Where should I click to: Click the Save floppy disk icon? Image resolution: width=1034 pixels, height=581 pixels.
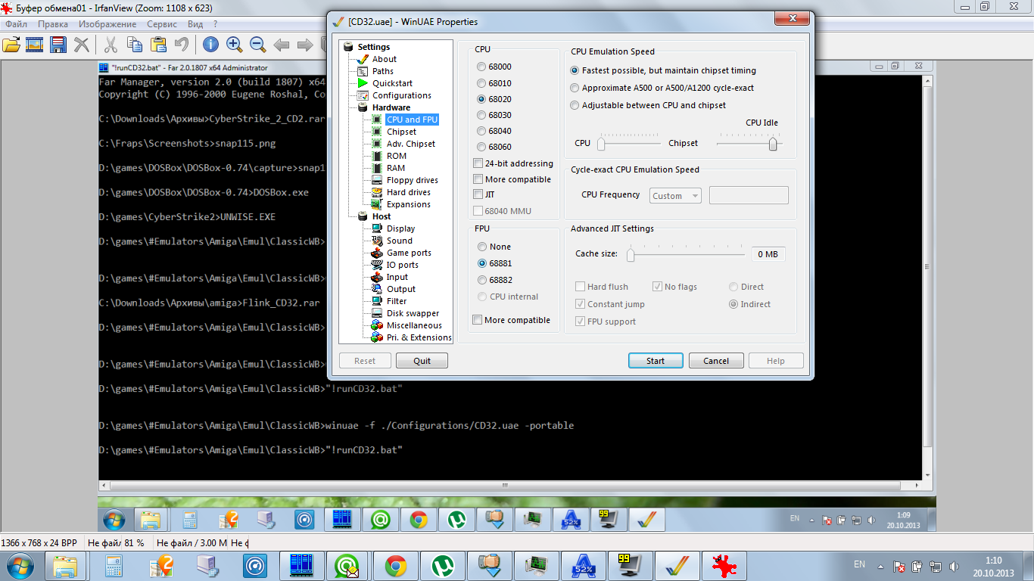[x=58, y=45]
